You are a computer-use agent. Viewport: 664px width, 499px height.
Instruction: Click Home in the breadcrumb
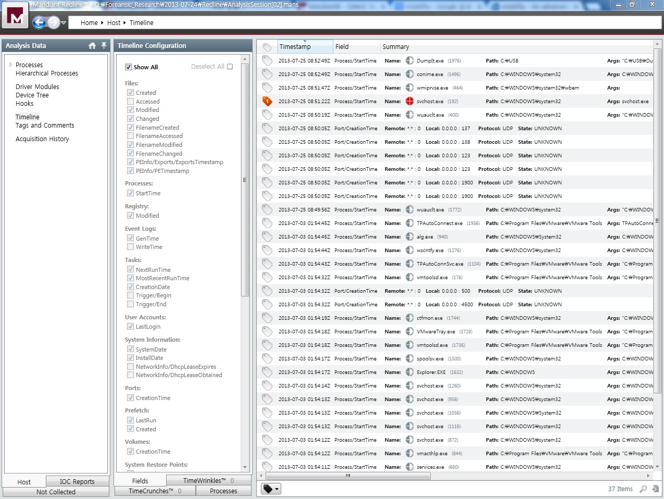[x=89, y=23]
